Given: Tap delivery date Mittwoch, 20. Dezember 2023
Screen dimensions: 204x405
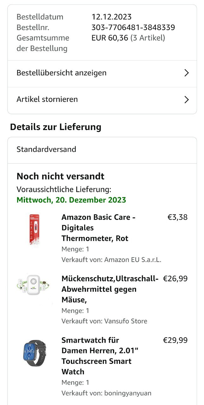Looking at the screenshot, I should (71, 200).
